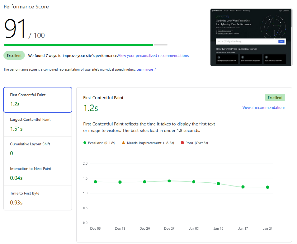Click the Jan 10 data point
297x244 pixels.
[x=218, y=183]
